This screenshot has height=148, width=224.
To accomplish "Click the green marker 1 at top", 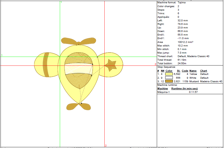I will click(61, 2).
